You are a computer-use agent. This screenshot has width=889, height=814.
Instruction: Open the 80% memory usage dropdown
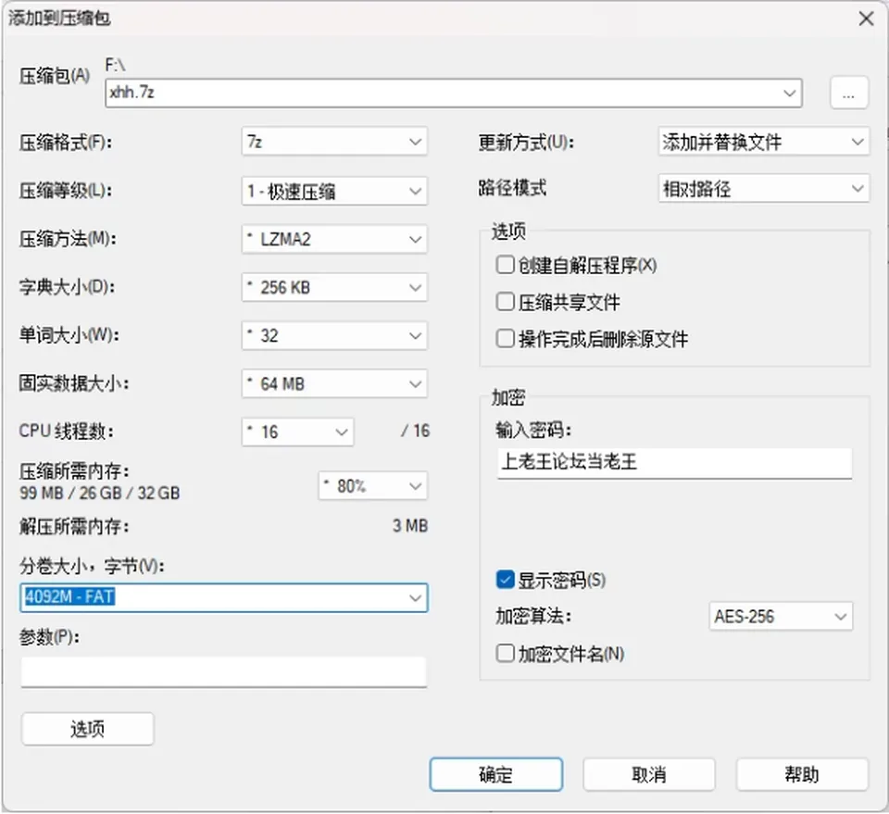pos(373,486)
